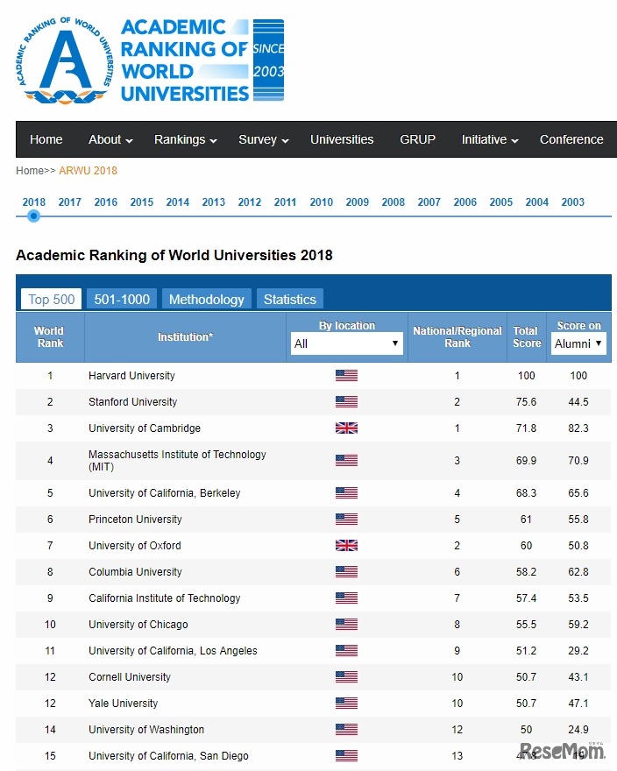Open the University of California, Berkeley link
Image resolution: width=617 pixels, height=771 pixels.
165,492
